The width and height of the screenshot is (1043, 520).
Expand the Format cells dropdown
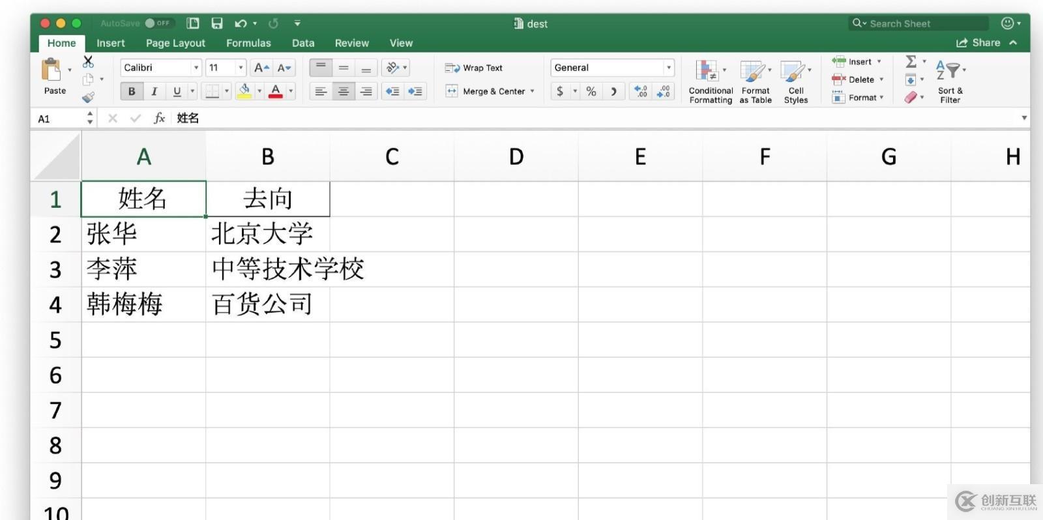(x=881, y=98)
